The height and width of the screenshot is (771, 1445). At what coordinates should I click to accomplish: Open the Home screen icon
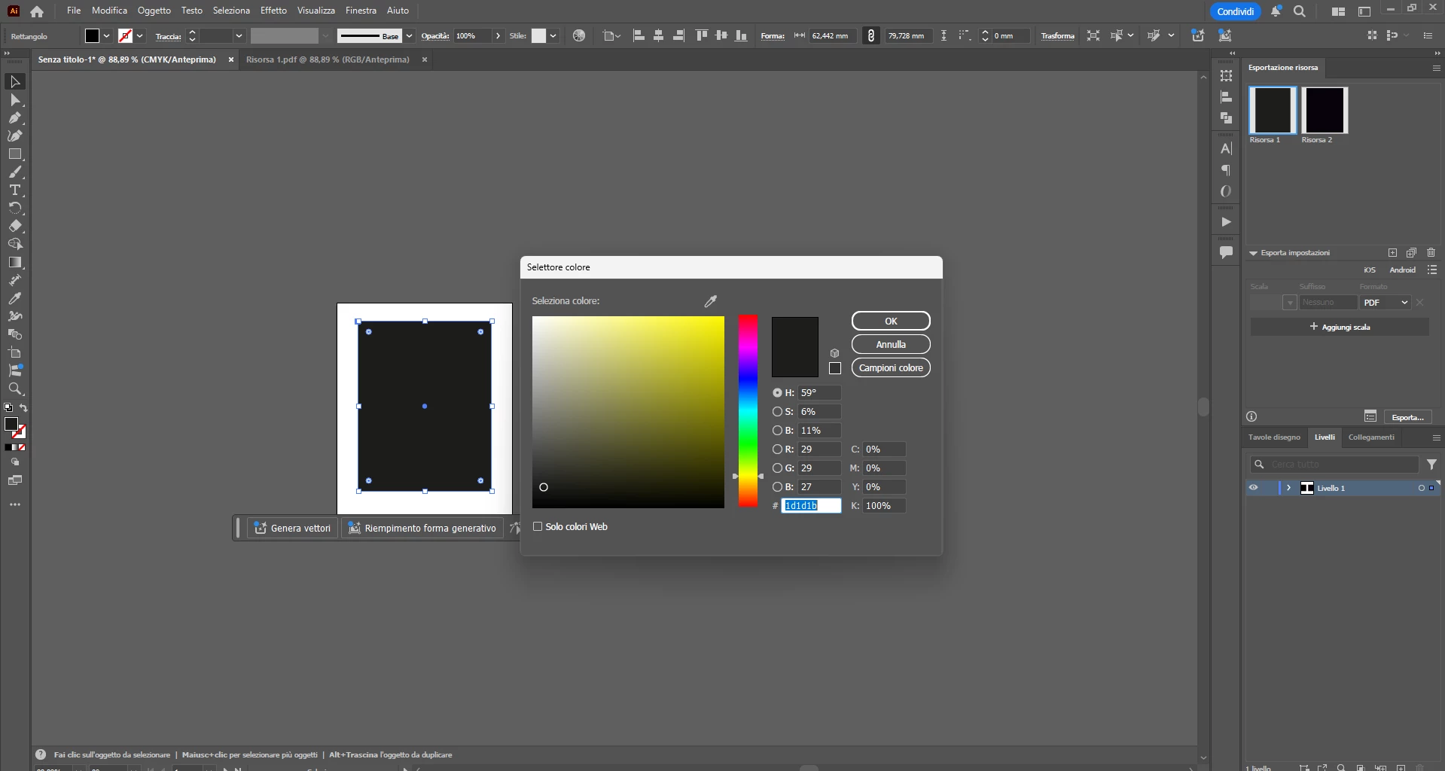coord(37,11)
